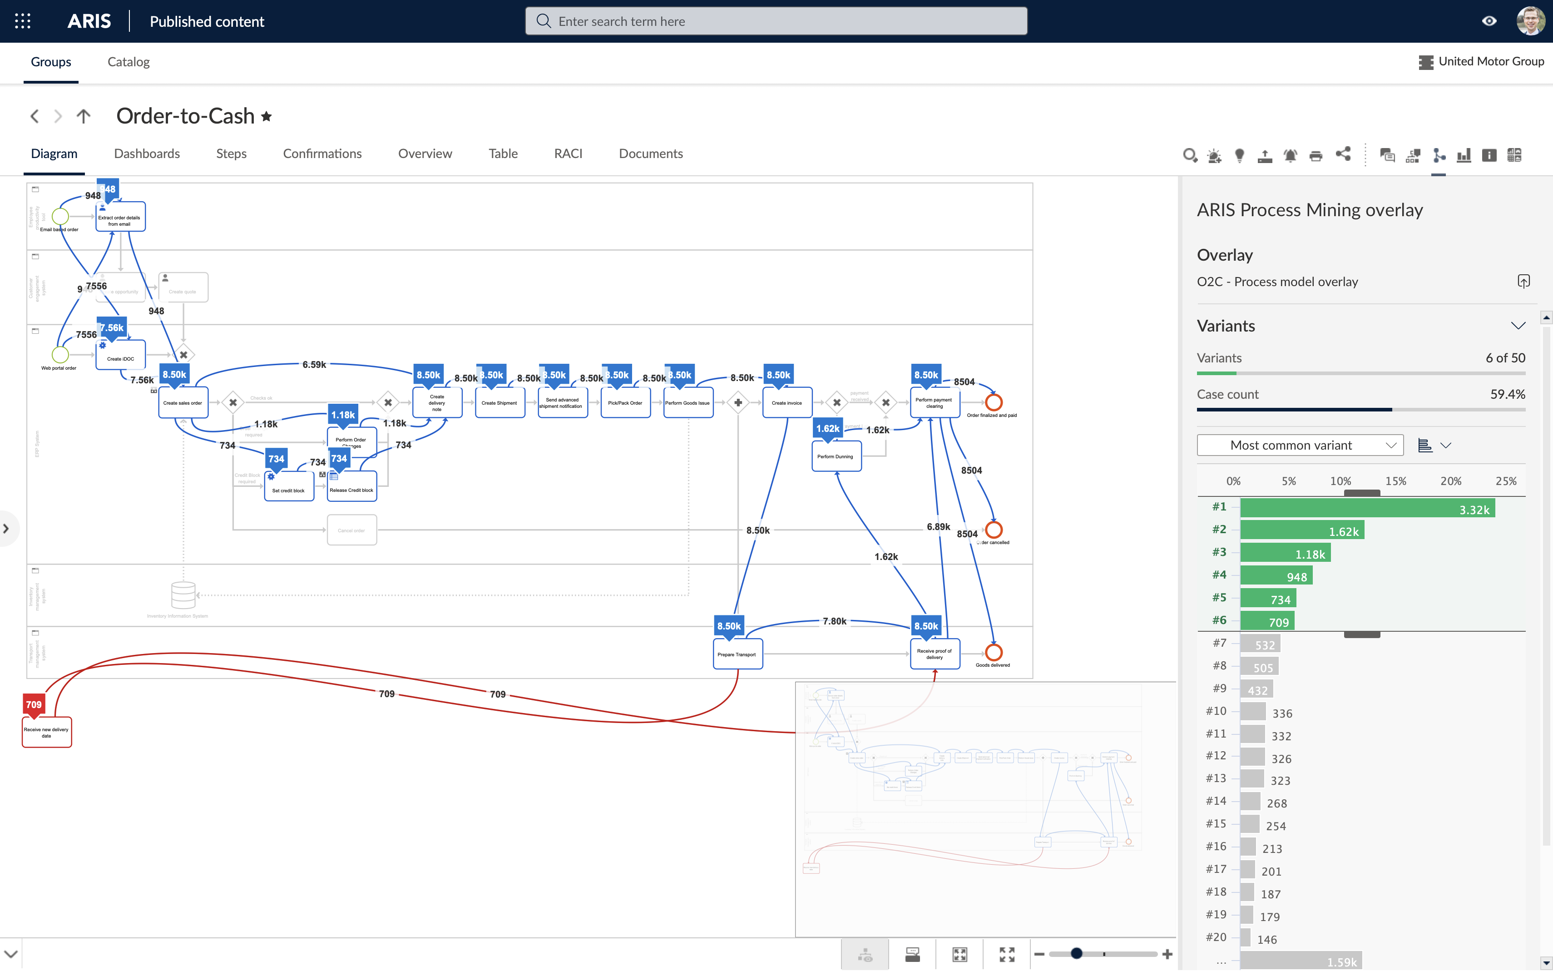
Task: Click the Catalog menu item
Action: coord(129,61)
